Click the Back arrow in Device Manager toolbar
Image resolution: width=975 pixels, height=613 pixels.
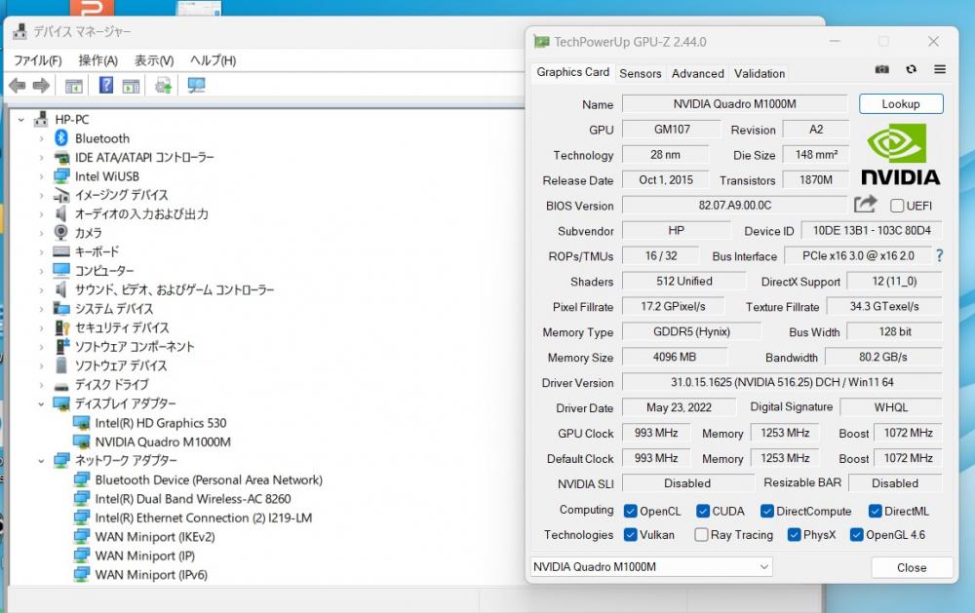pyautogui.click(x=18, y=85)
